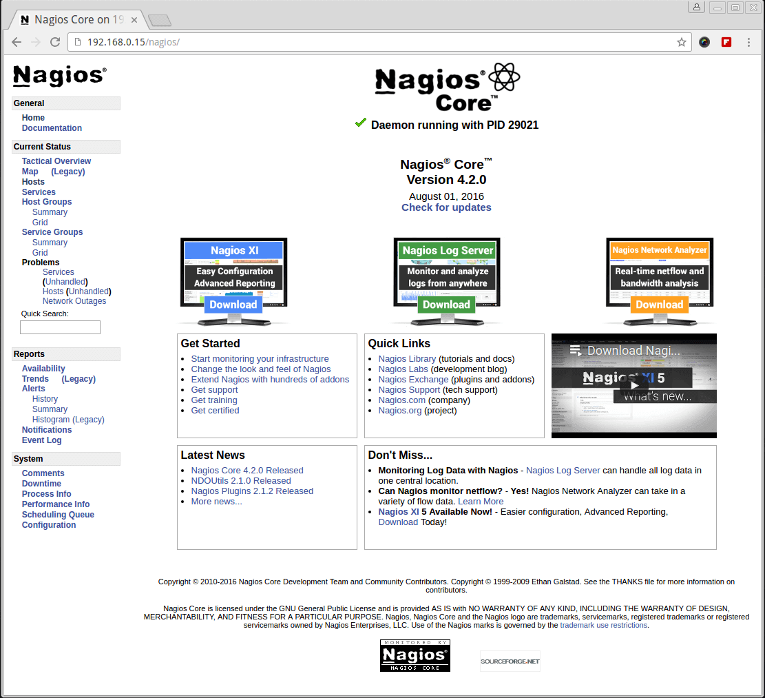Viewport: 765px width, 698px height.
Task: Open Configuration under System
Action: (x=49, y=525)
